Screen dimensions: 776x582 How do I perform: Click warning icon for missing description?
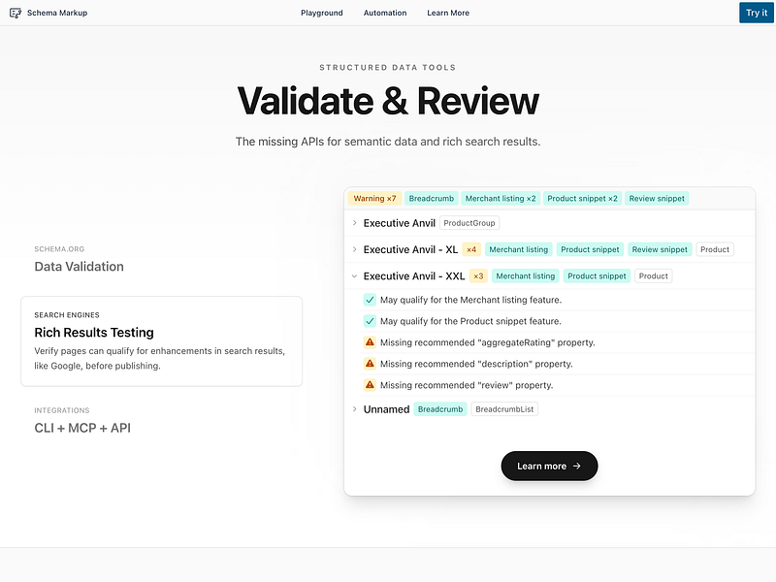tap(370, 363)
